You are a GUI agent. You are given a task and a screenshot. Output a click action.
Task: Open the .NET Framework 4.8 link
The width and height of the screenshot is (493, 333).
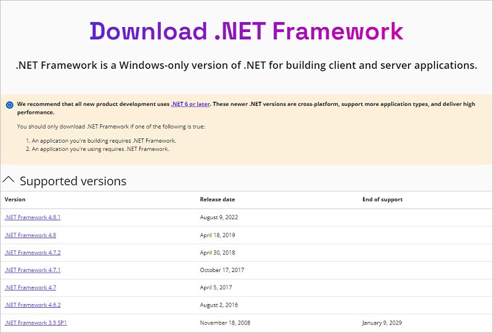click(30, 235)
